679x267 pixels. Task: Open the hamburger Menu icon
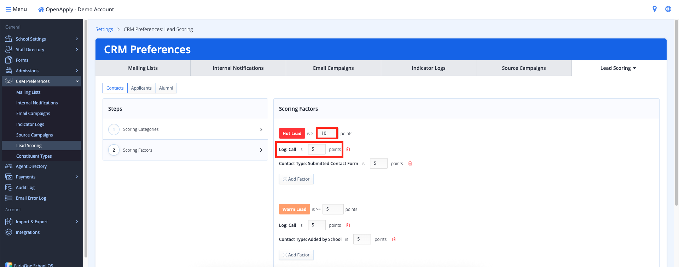point(8,10)
